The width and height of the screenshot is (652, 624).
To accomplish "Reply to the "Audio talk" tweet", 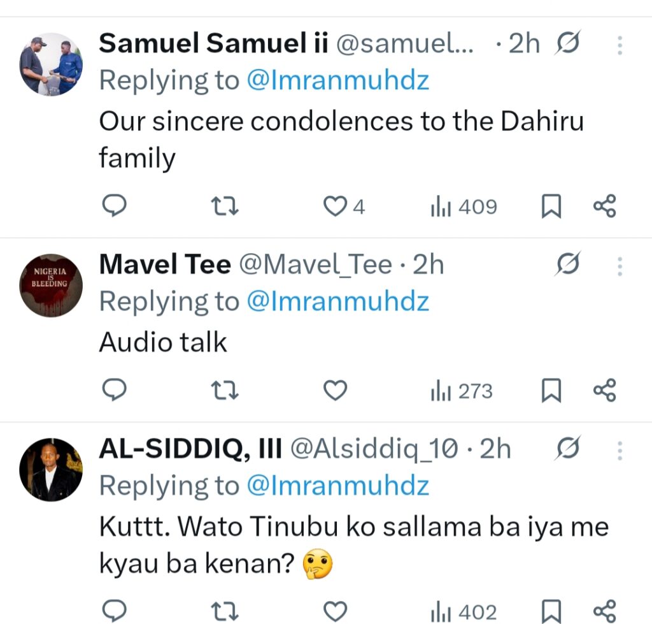I will [x=115, y=390].
